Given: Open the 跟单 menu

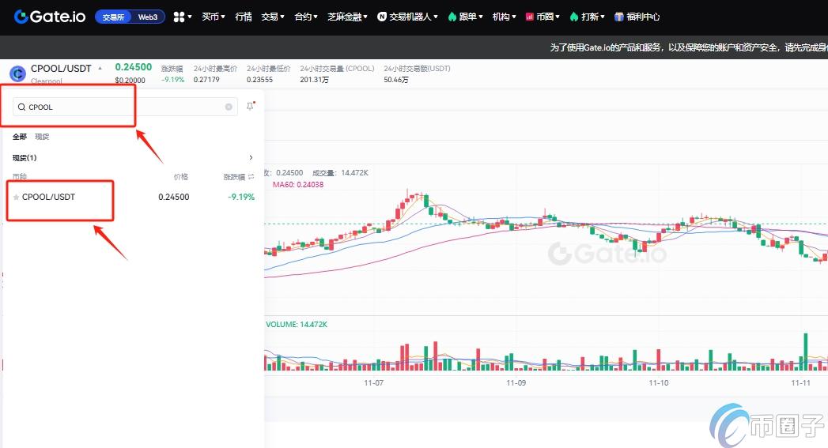Looking at the screenshot, I should click(465, 17).
